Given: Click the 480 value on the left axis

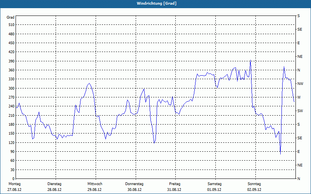Looking at the screenshot, I should (x=12, y=34).
